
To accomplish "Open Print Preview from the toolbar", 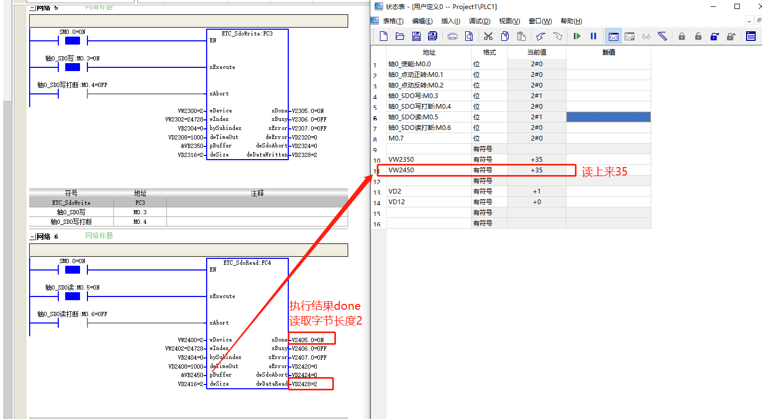I will tap(469, 36).
